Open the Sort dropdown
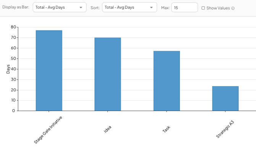 [x=130, y=7]
